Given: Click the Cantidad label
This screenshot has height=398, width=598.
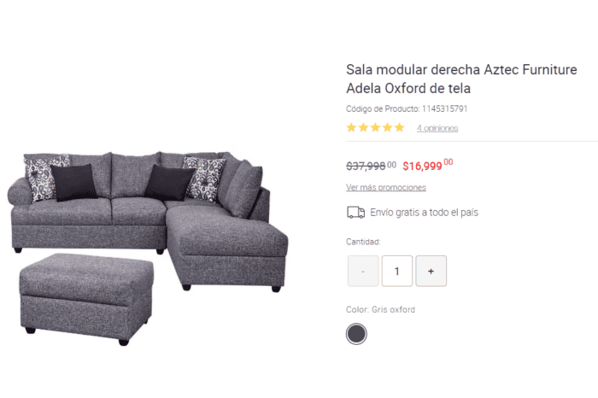Looking at the screenshot, I should pos(363,242).
